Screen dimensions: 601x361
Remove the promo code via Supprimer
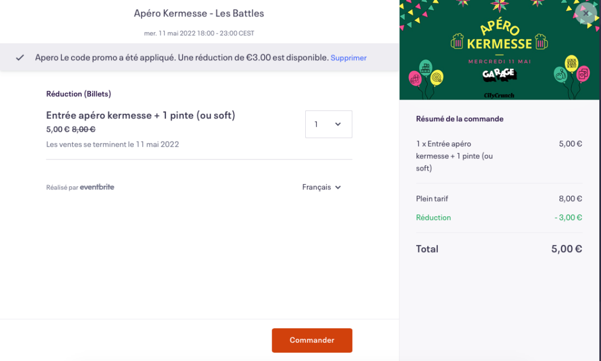(x=349, y=58)
